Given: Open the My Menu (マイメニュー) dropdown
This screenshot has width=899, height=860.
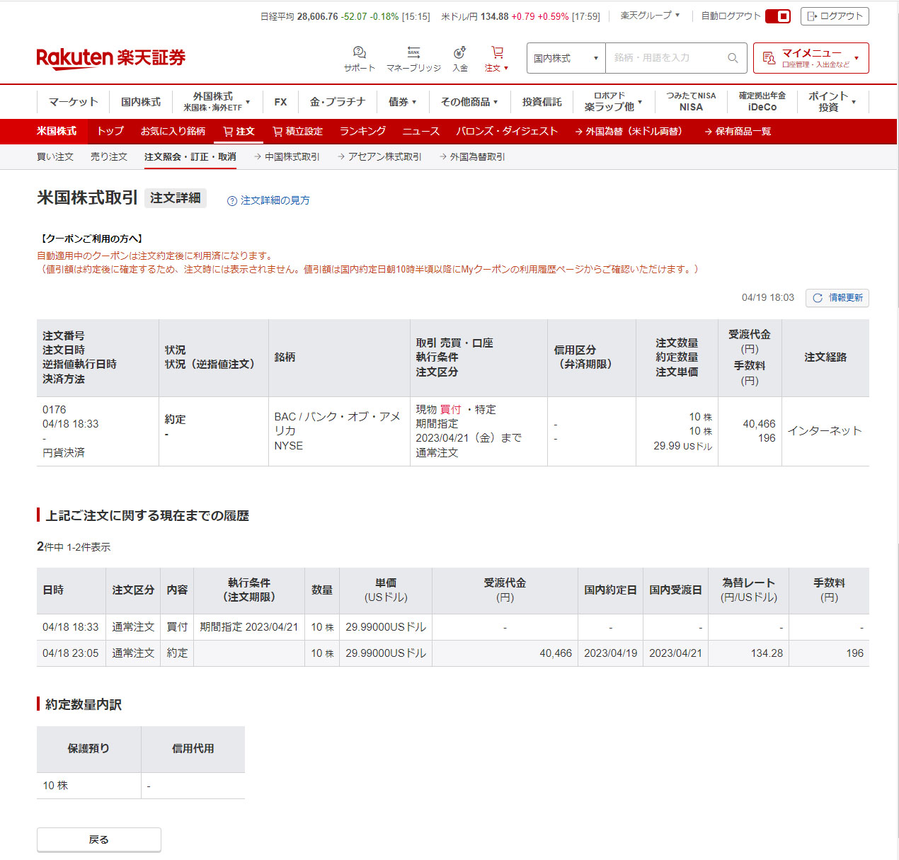Looking at the screenshot, I should point(811,58).
